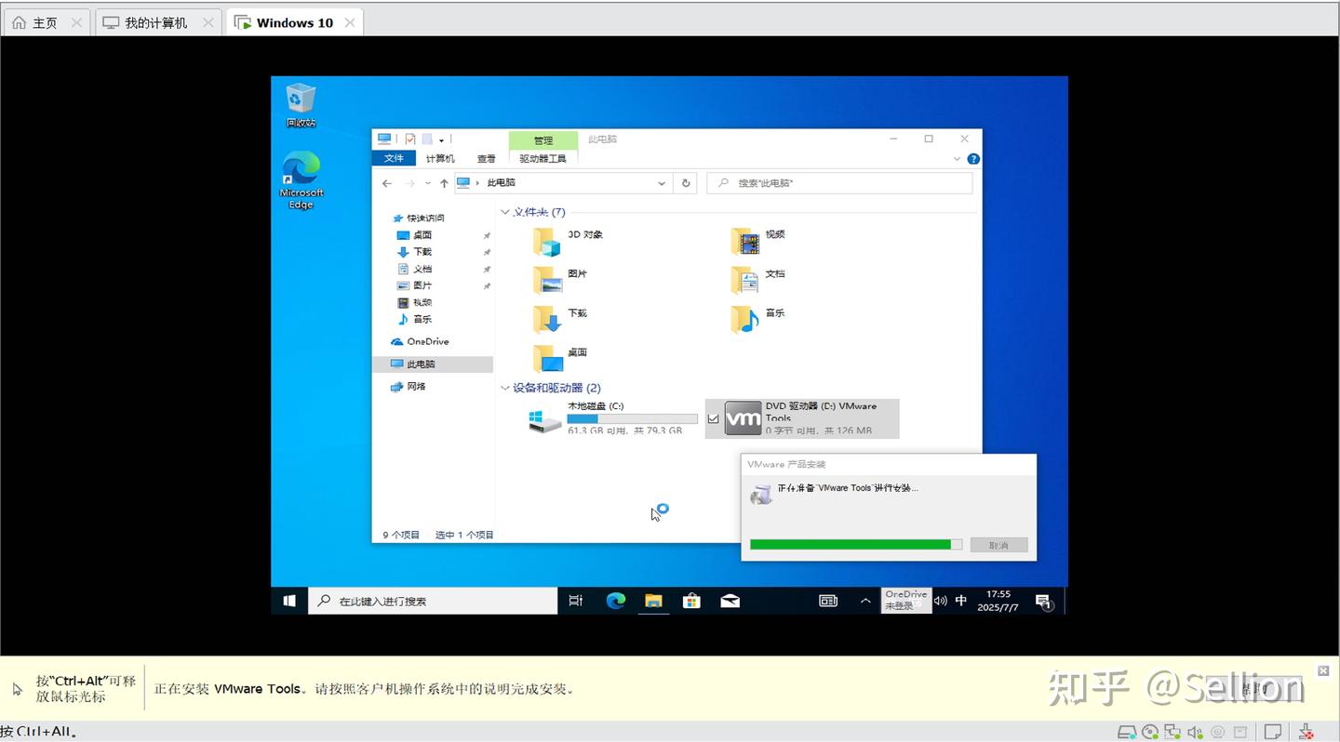Viewport: 1340px width, 742px height.
Task: Click the network adapter status icon
Action: pyautogui.click(x=1171, y=731)
